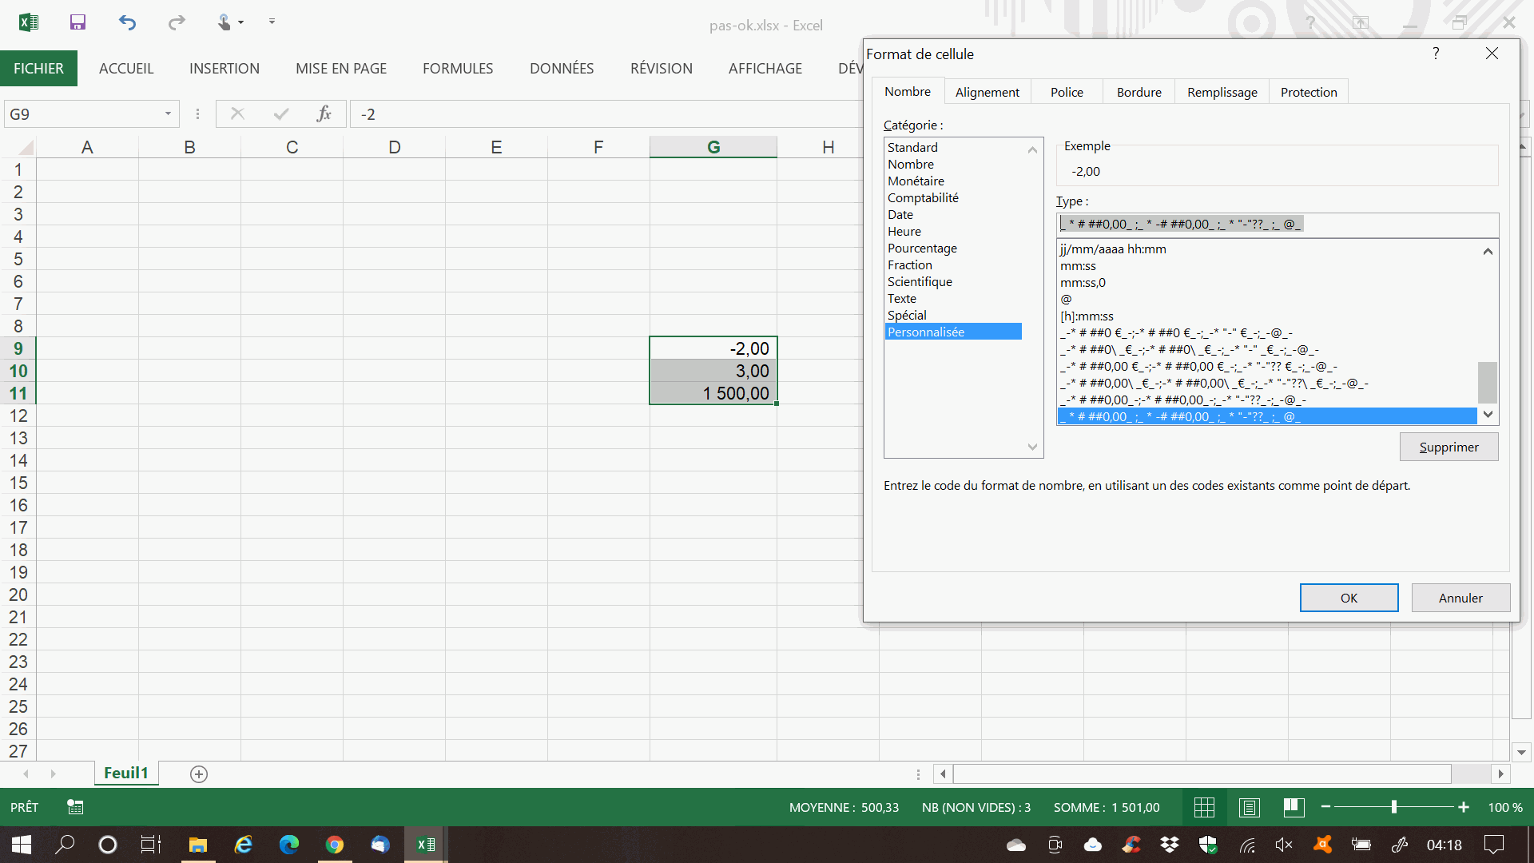Switch to Page Layout view icon

pos(1249,807)
